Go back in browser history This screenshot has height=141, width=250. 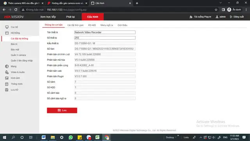pos(4,10)
